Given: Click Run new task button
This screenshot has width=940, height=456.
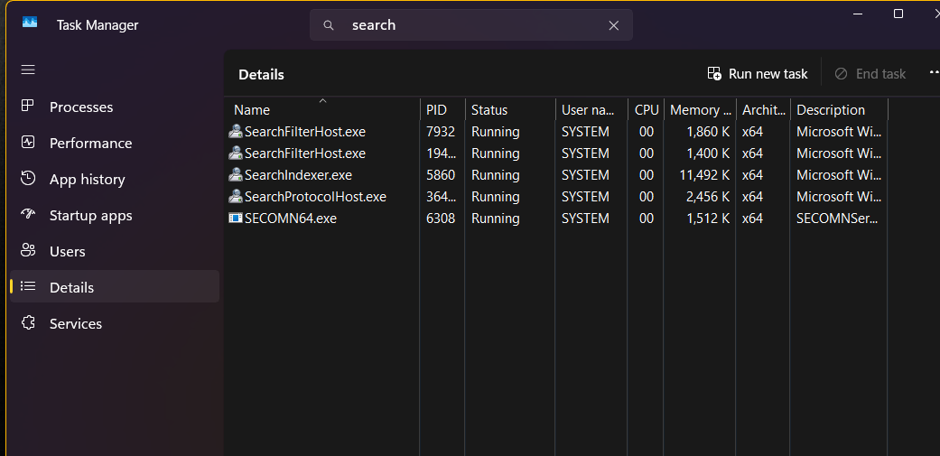Looking at the screenshot, I should tap(758, 74).
